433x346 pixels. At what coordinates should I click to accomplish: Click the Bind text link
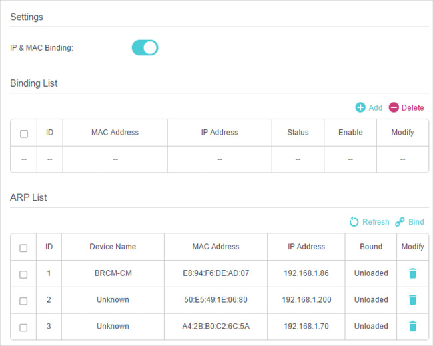416,221
